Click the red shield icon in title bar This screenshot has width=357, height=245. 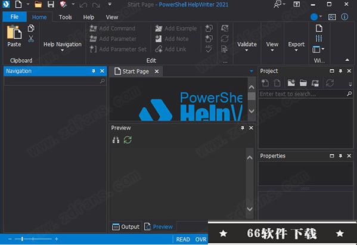point(63,4)
